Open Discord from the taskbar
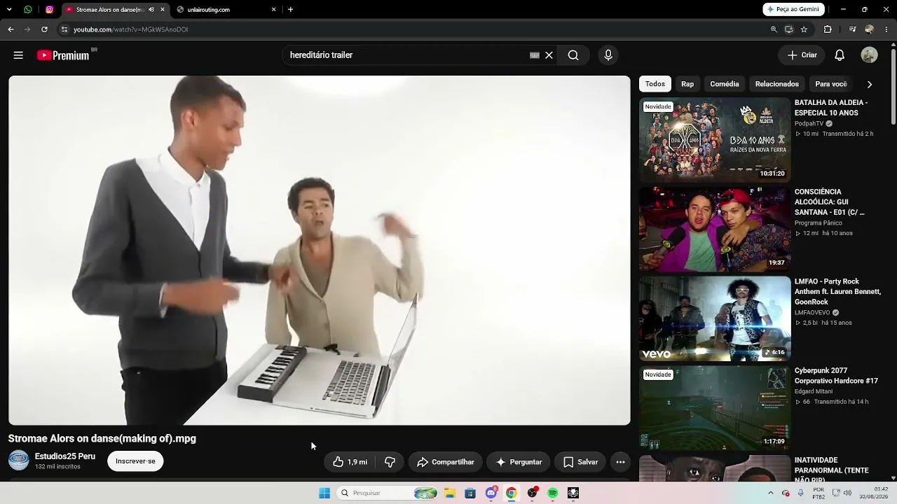The image size is (897, 504). coord(491,493)
